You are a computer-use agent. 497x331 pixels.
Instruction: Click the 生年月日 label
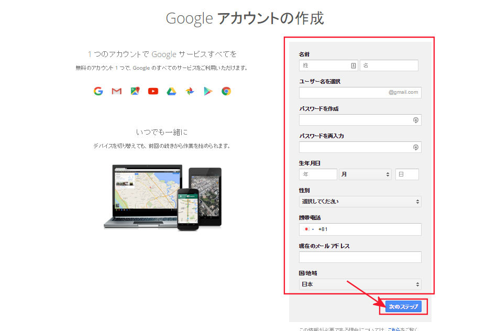pyautogui.click(x=310, y=163)
